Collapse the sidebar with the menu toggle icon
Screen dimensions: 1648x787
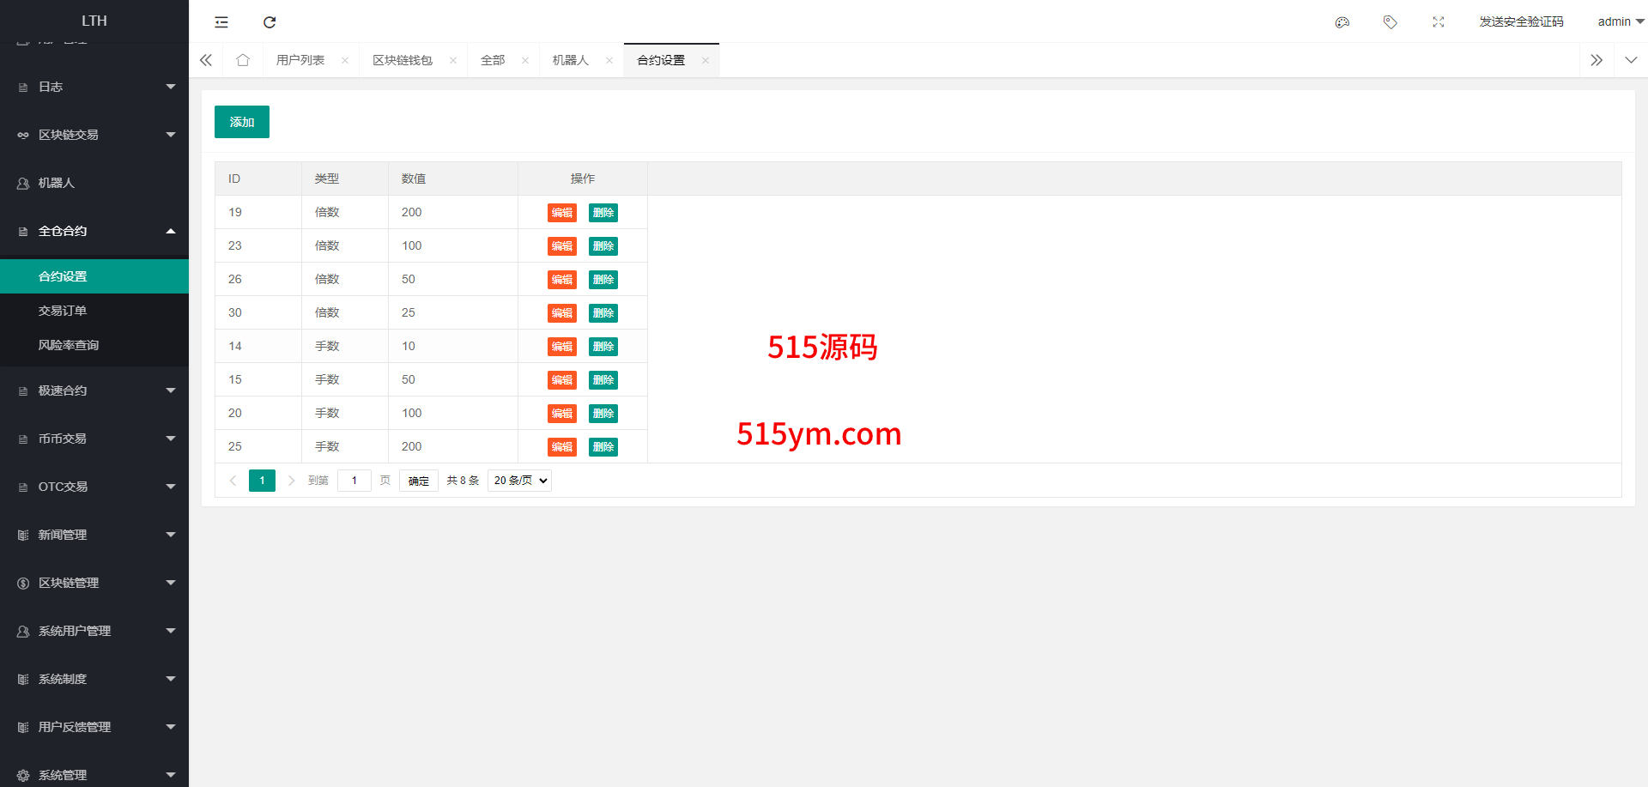click(x=221, y=22)
